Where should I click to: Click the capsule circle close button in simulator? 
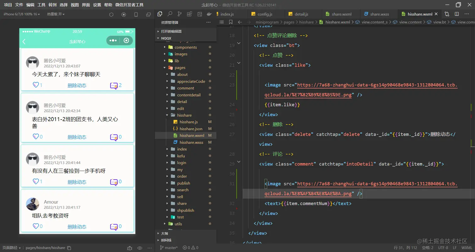(126, 40)
